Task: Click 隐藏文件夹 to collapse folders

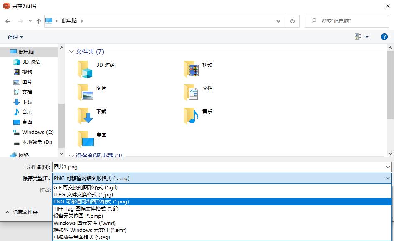Action: [22, 212]
